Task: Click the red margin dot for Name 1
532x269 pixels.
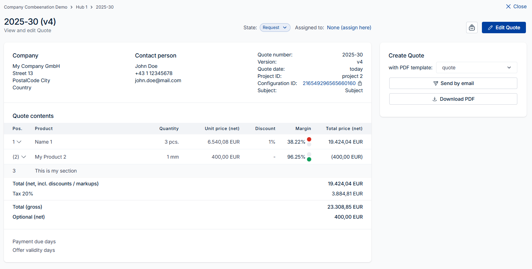Action: 309,139
